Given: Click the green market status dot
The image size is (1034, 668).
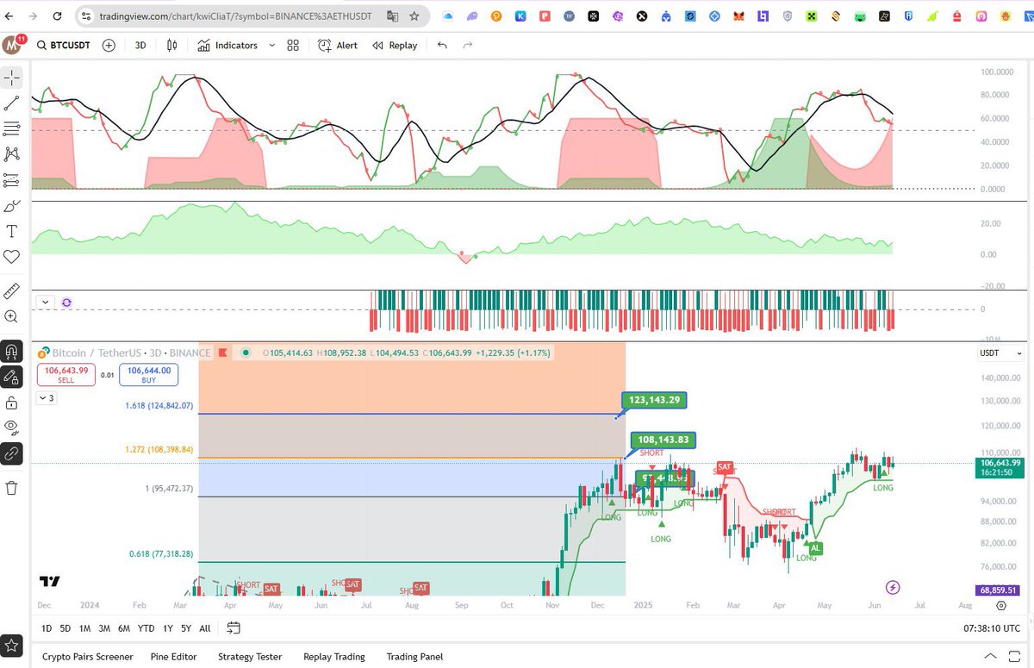Looking at the screenshot, I should tap(246, 353).
